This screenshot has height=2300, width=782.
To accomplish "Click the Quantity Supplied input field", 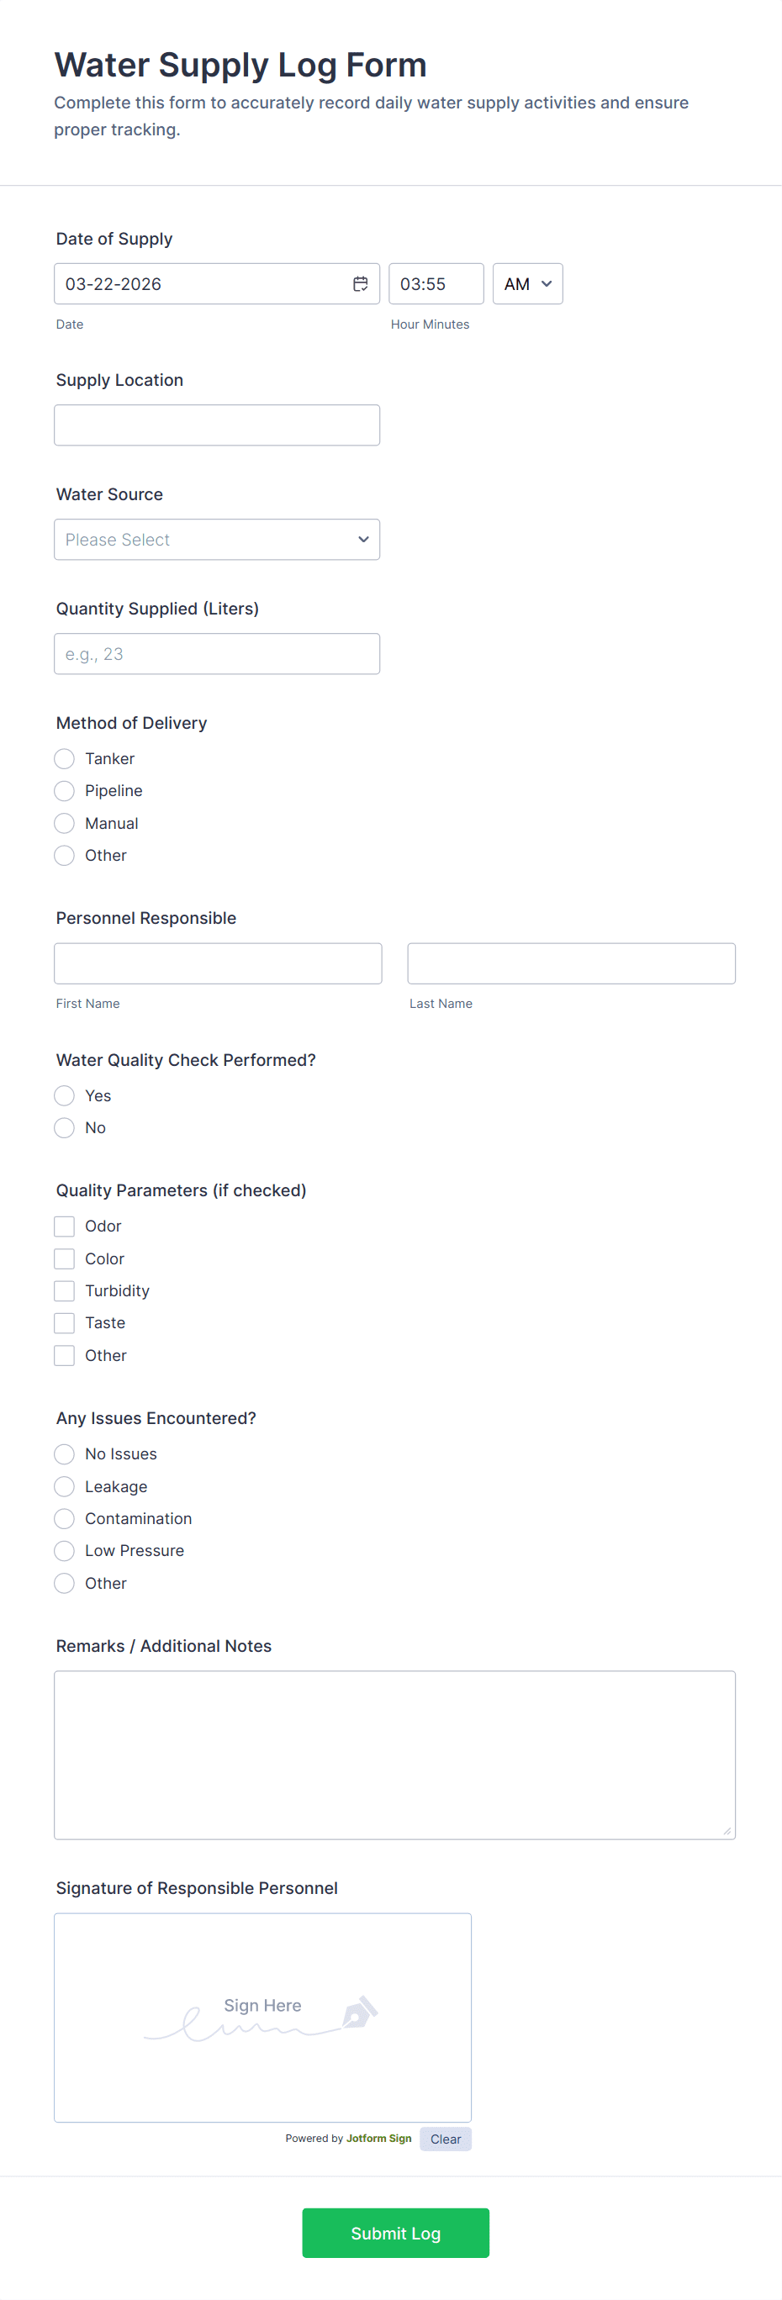I will tap(217, 653).
